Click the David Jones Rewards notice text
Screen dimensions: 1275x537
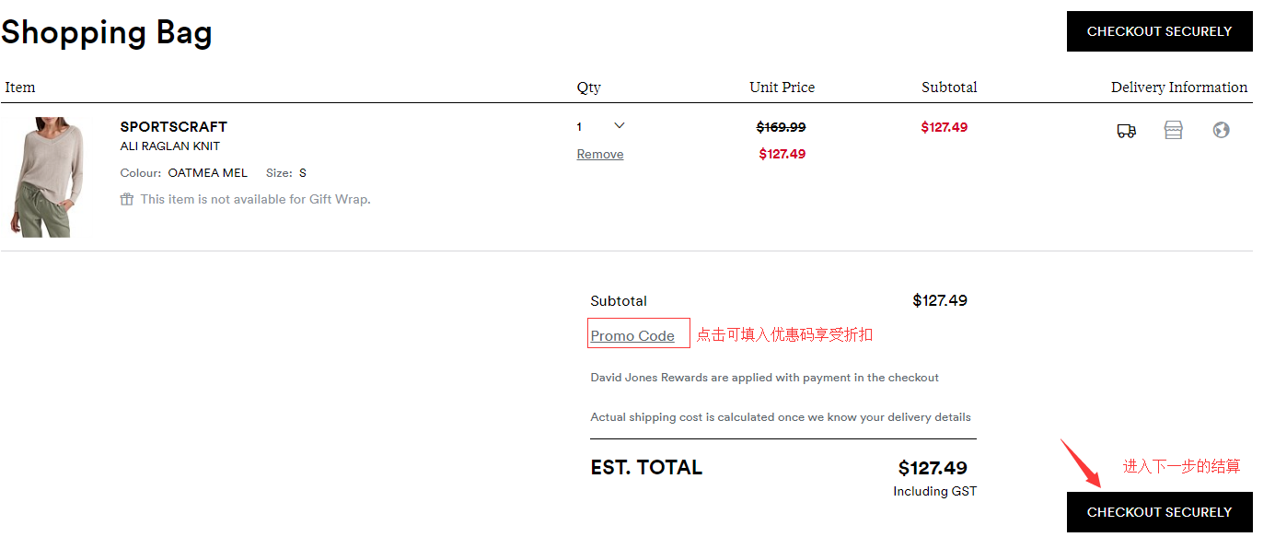click(764, 378)
